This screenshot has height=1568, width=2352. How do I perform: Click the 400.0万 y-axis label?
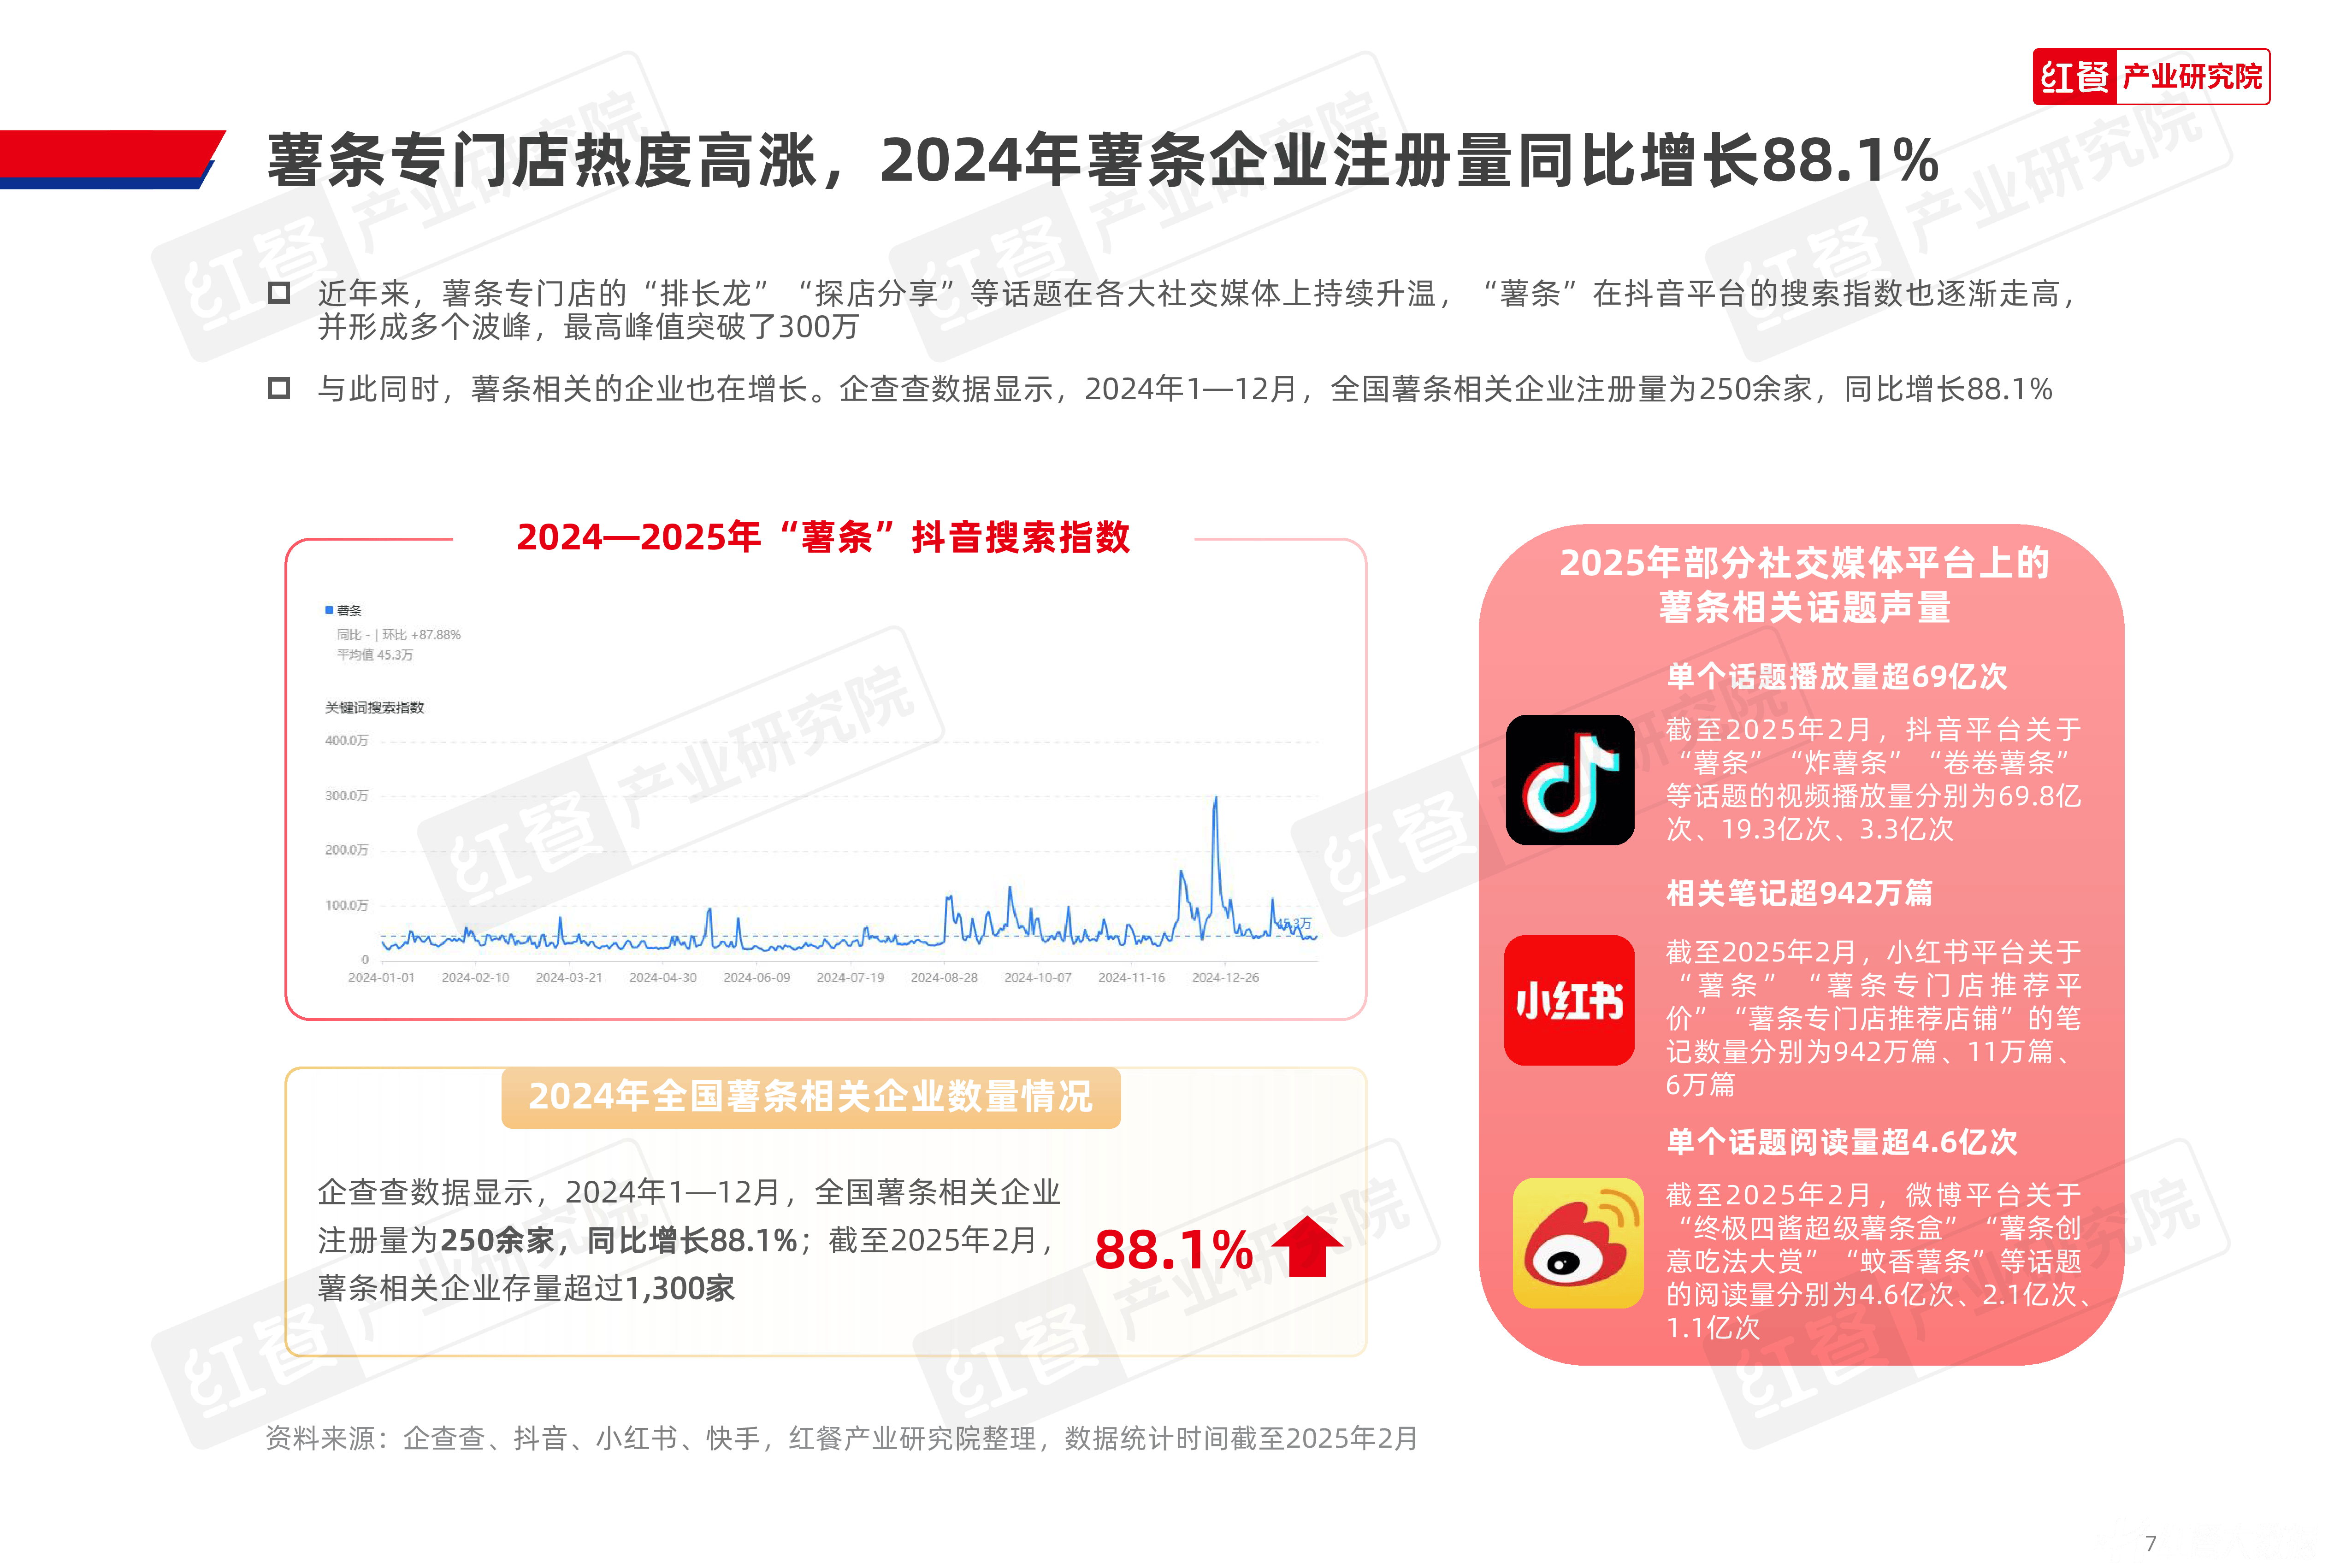[x=346, y=740]
